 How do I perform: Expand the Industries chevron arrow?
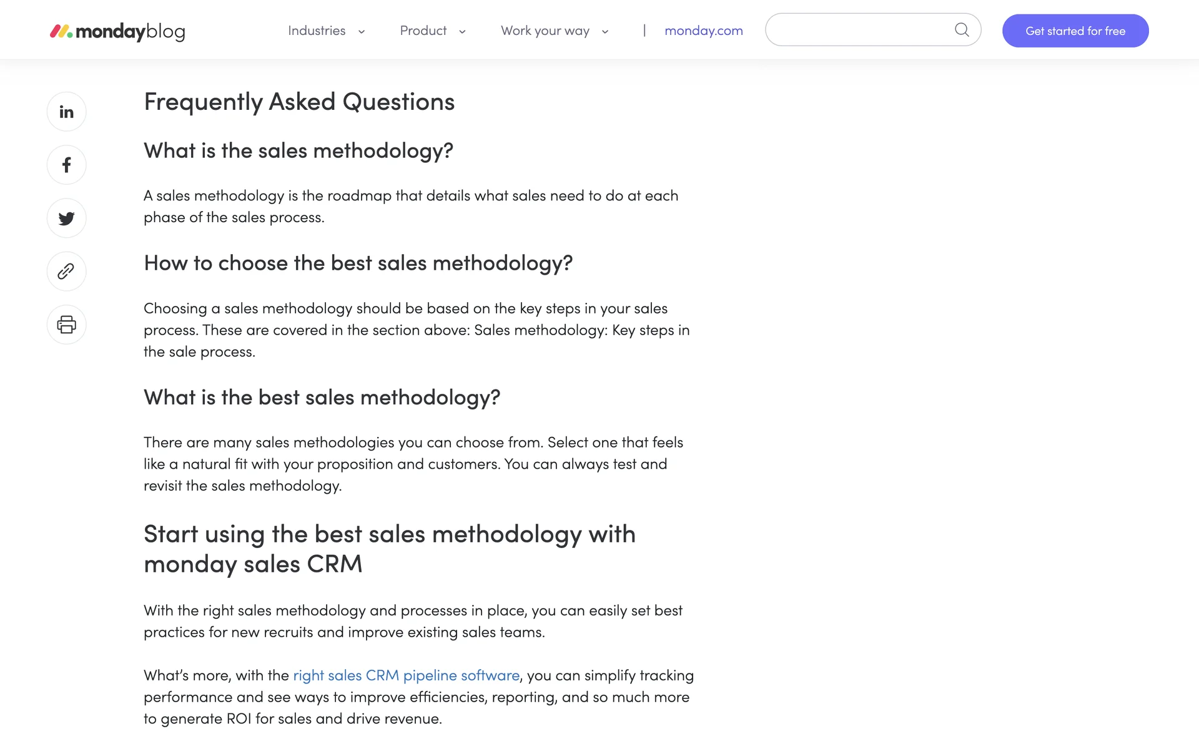click(x=362, y=32)
